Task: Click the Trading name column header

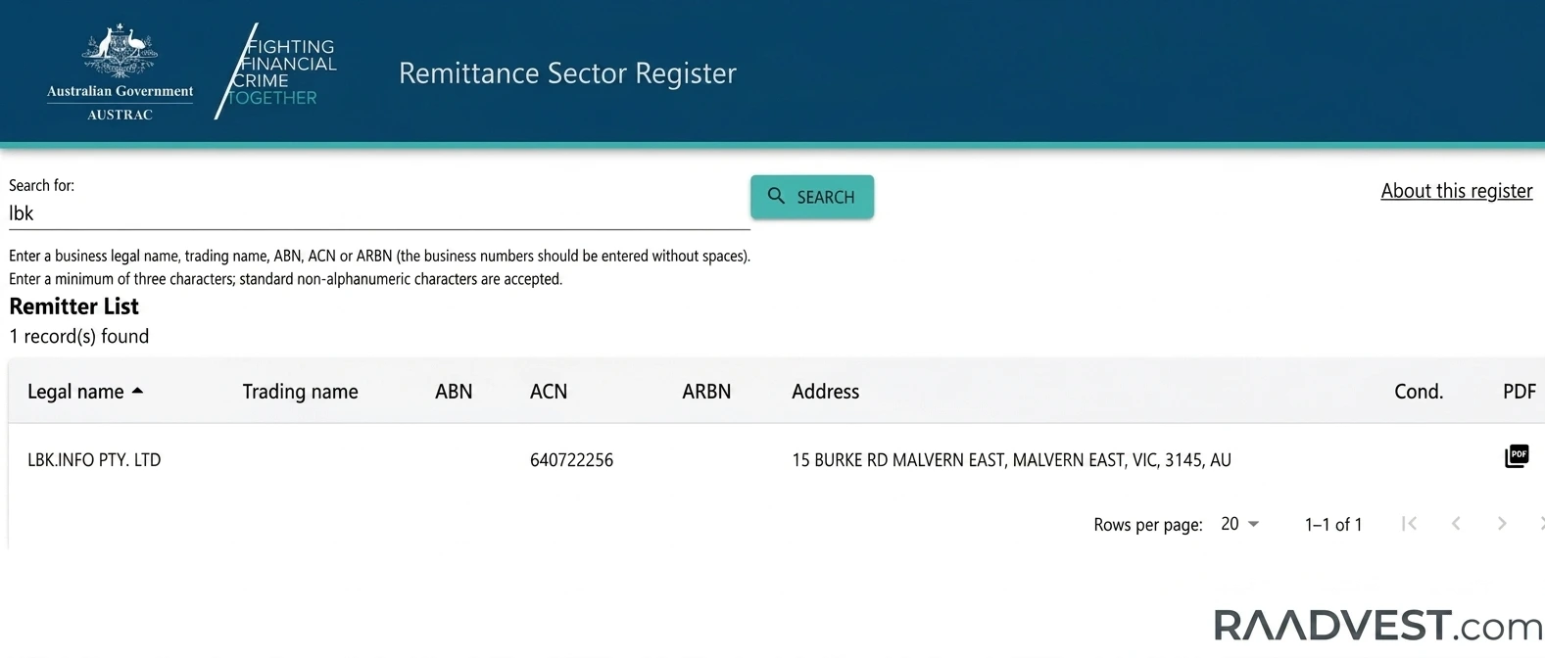Action: [x=300, y=392]
